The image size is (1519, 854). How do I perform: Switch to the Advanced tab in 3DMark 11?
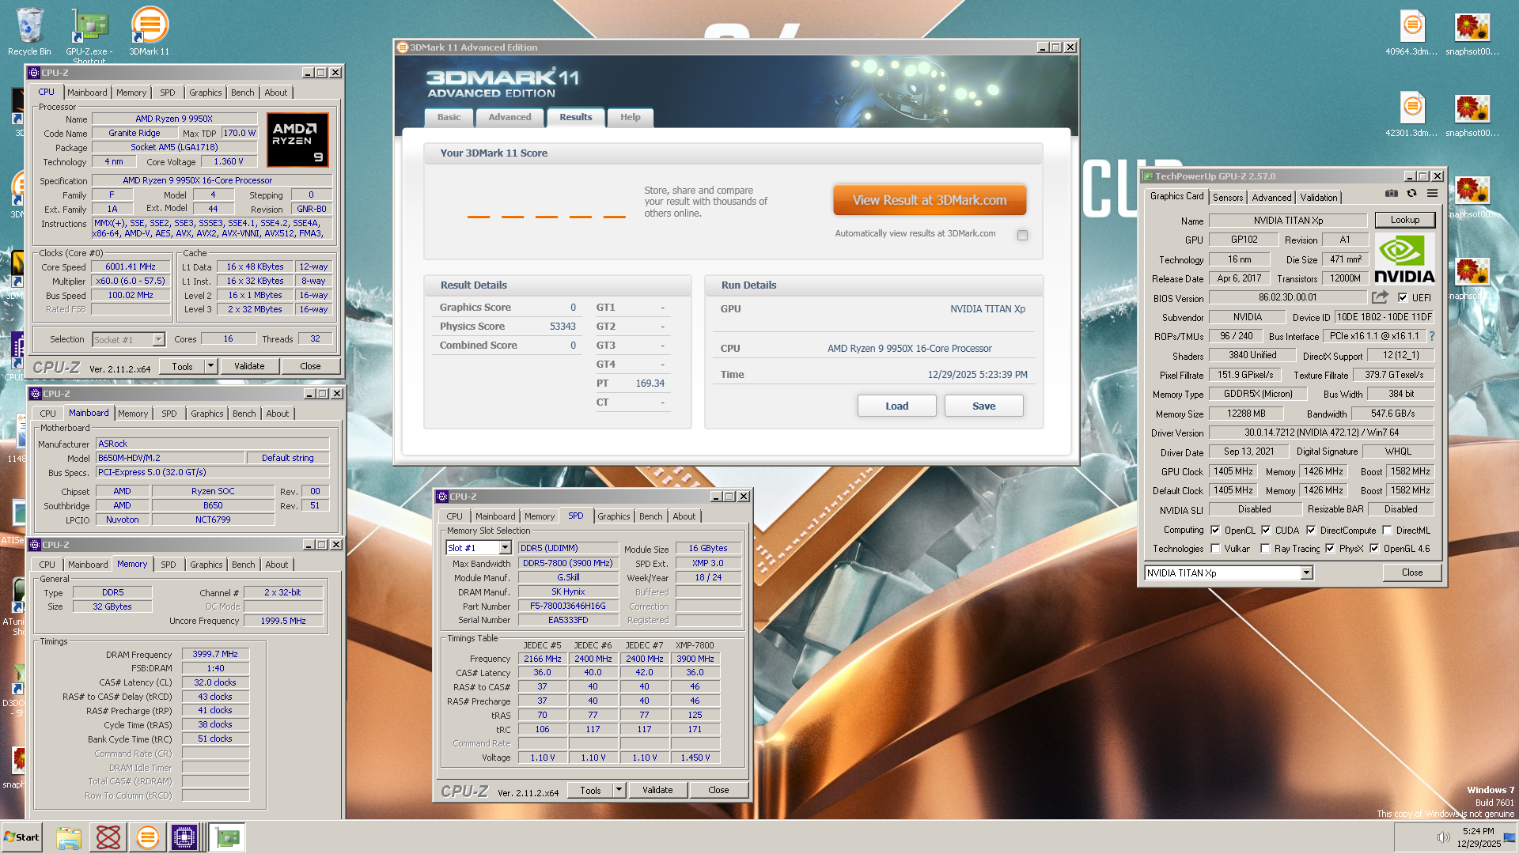point(509,117)
